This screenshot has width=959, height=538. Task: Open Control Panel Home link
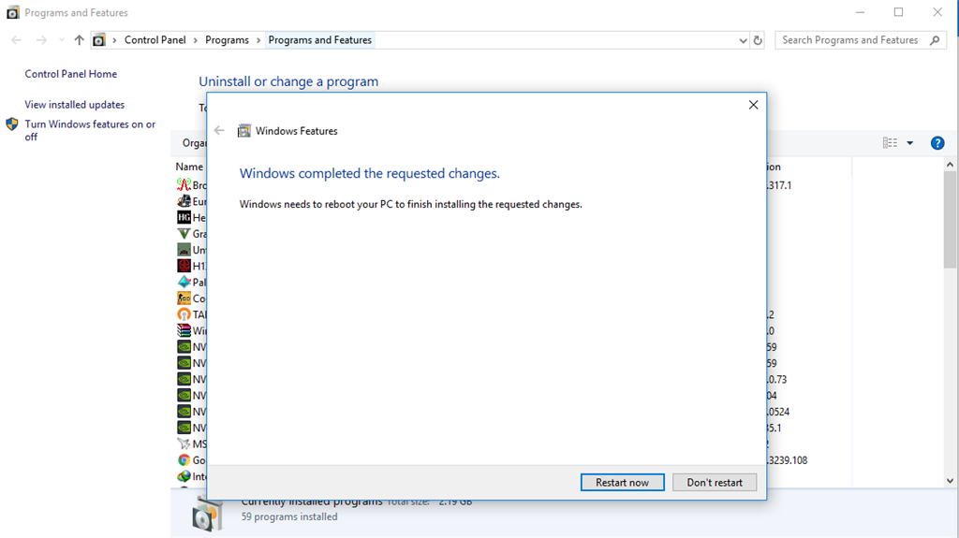click(x=71, y=74)
